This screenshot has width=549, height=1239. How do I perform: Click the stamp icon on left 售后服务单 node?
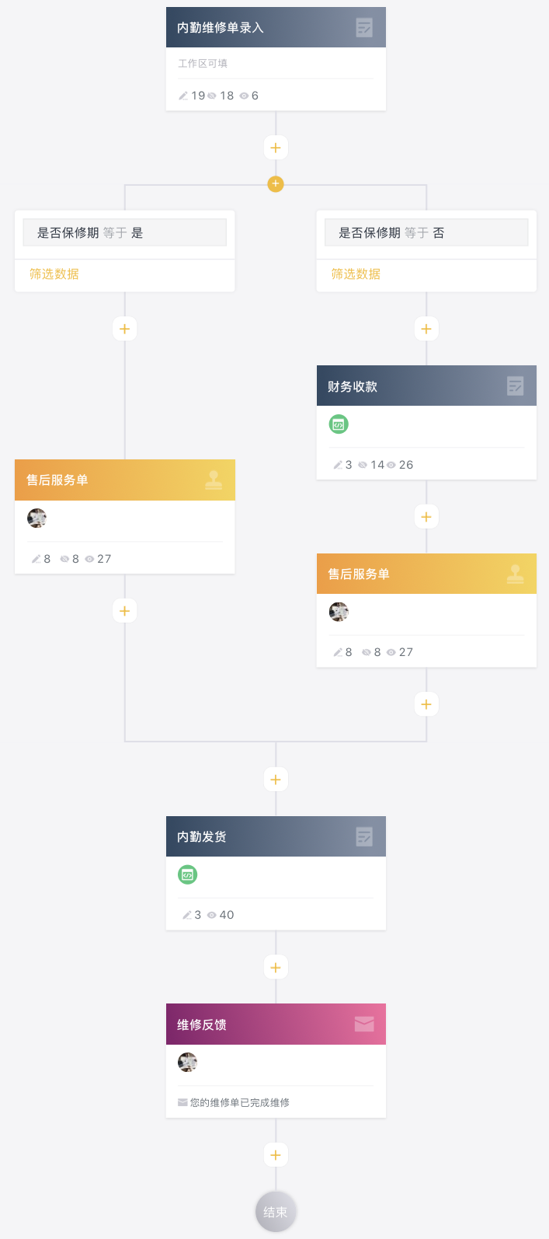click(x=214, y=480)
